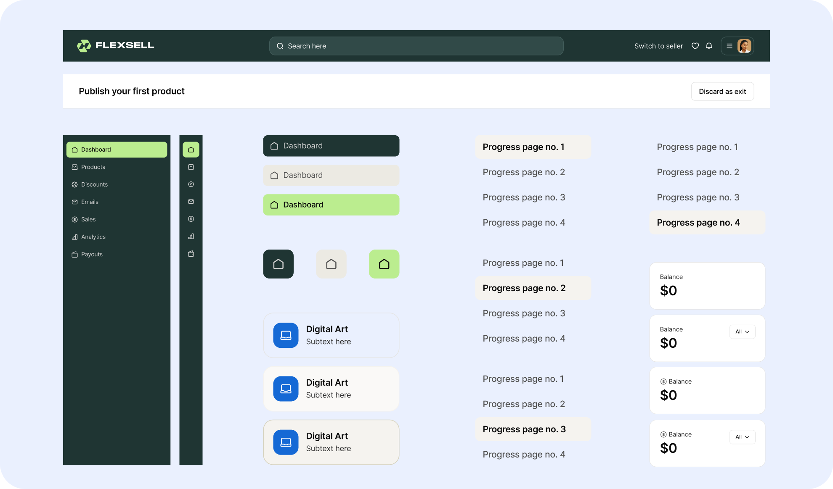Click the green home icon button
833x489 pixels.
coord(384,263)
